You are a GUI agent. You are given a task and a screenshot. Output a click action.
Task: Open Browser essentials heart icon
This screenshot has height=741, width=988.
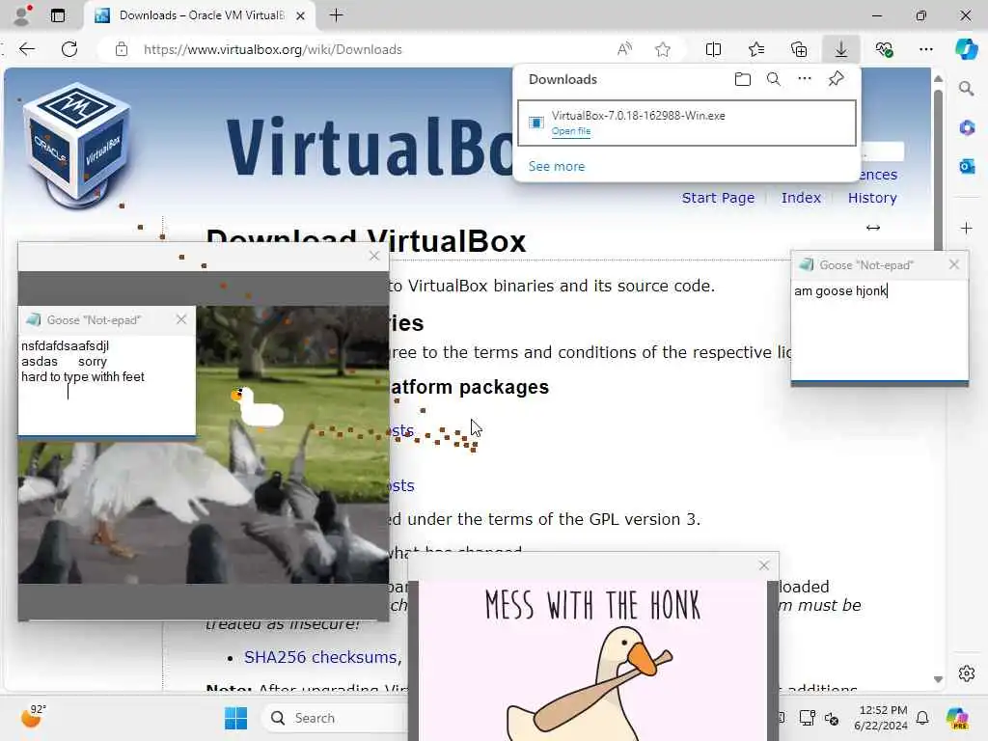(x=884, y=49)
